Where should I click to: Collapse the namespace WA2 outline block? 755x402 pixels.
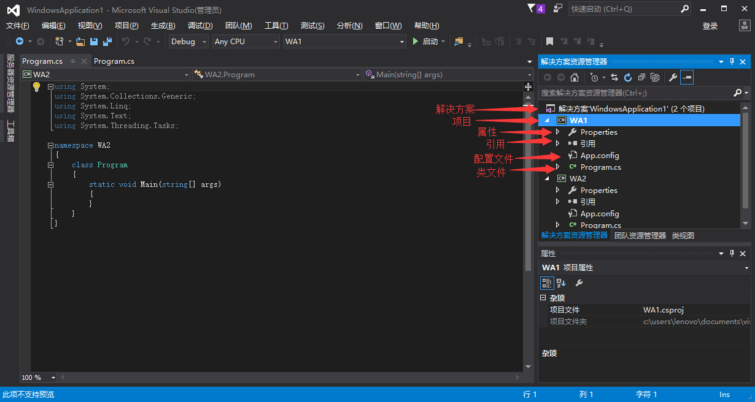pos(50,145)
